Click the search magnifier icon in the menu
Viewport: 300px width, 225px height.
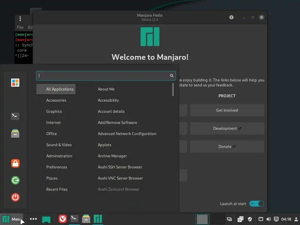point(172,76)
